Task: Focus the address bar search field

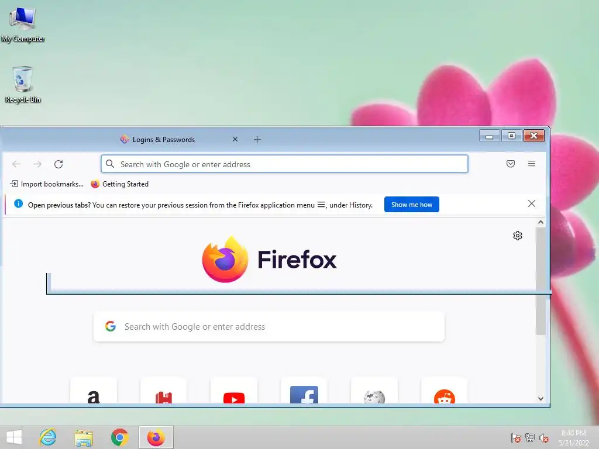Action: click(x=285, y=164)
